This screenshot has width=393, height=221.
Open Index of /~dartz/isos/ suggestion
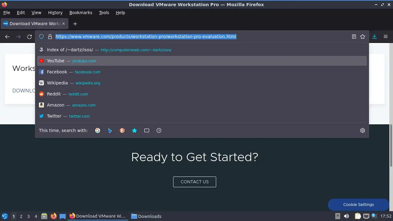click(202, 50)
